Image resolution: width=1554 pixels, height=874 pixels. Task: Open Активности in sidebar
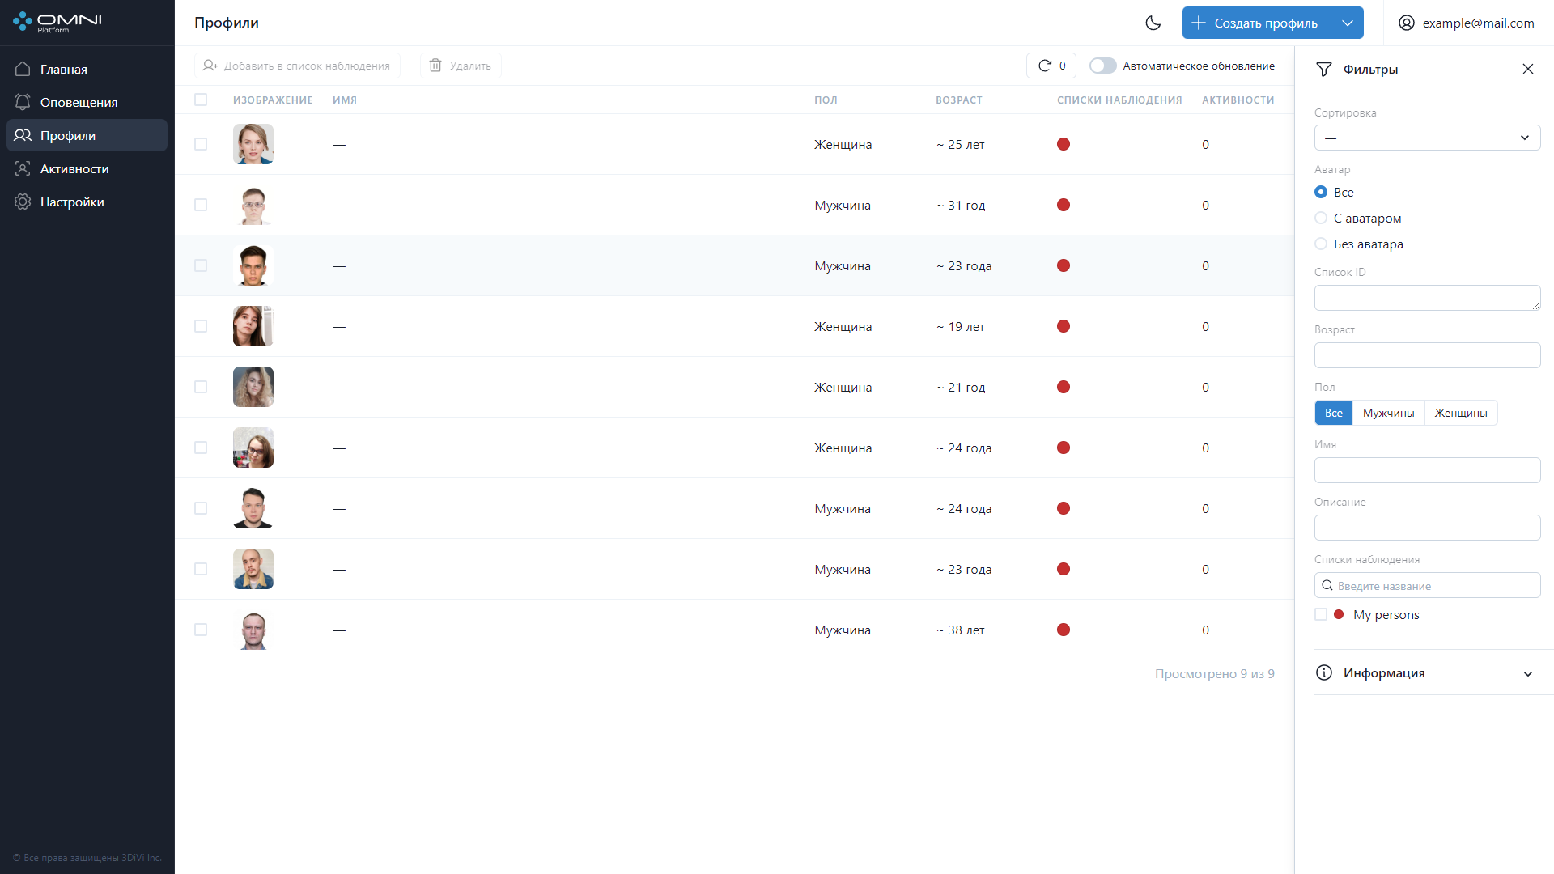coord(87,168)
